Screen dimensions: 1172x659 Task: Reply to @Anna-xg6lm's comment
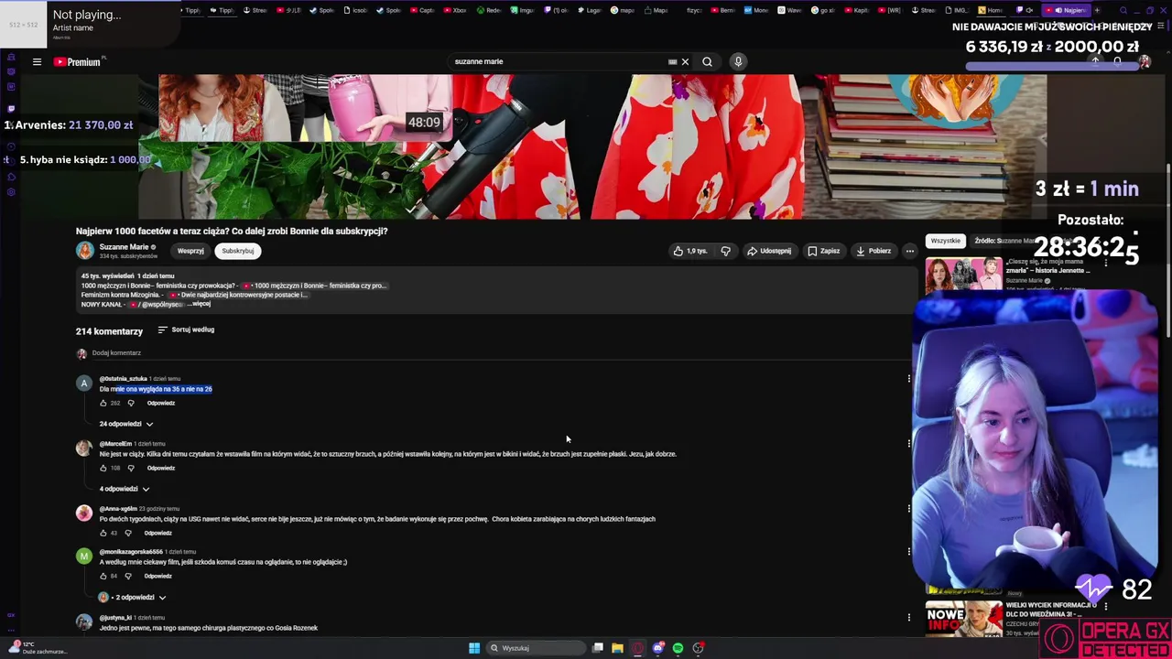tap(157, 533)
